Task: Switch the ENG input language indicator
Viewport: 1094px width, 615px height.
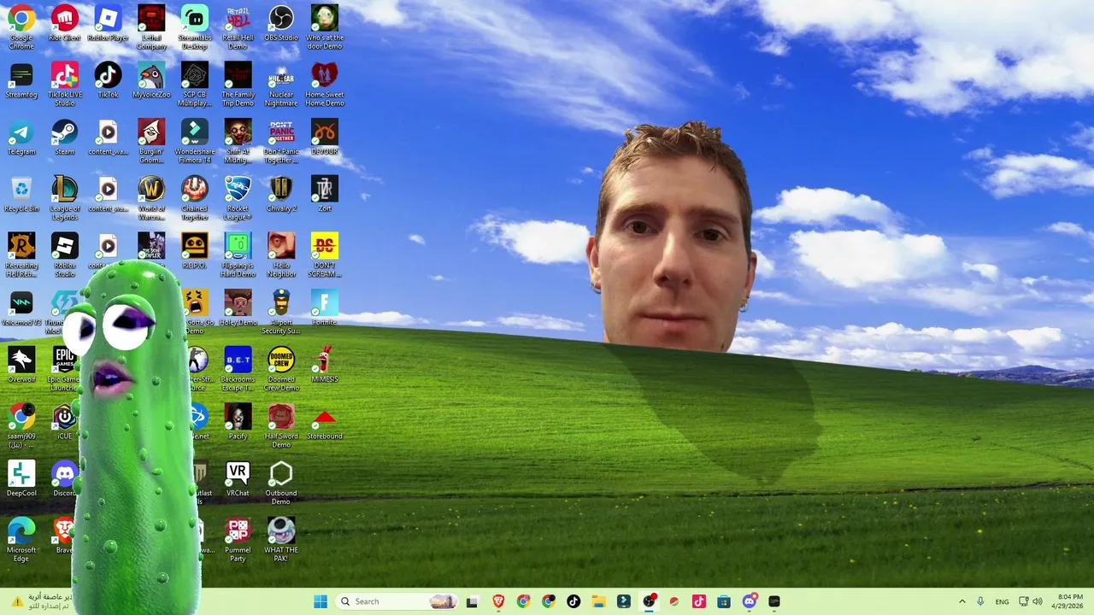Action: click(x=1002, y=601)
